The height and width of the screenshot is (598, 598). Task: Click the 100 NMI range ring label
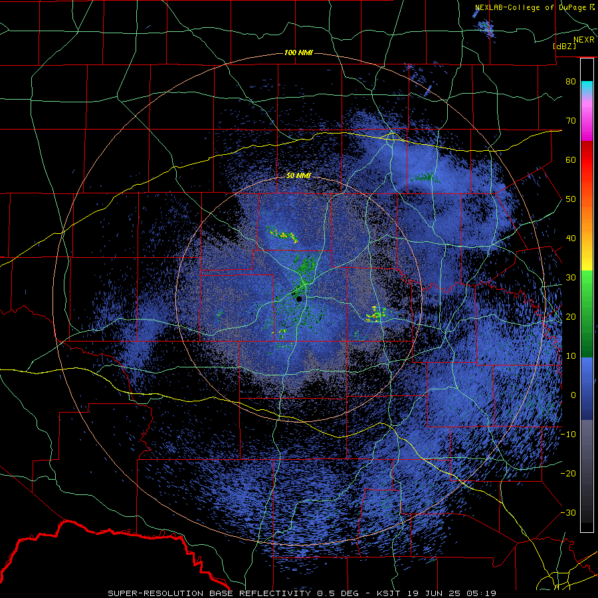[x=298, y=52]
